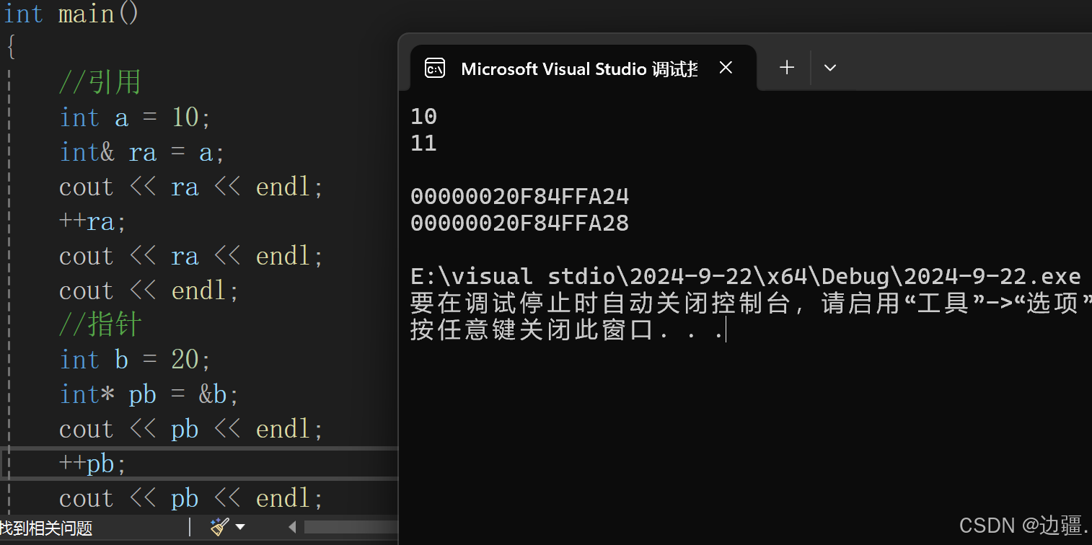Click the line 'int b = 20;'
Viewport: 1092px width, 545px height.
pyautogui.click(x=135, y=360)
